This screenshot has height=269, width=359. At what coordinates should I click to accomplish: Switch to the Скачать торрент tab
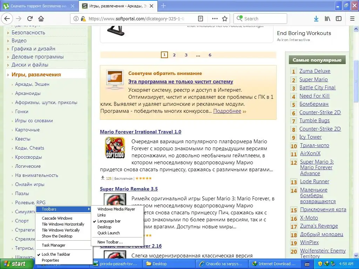pyautogui.click(x=39, y=6)
